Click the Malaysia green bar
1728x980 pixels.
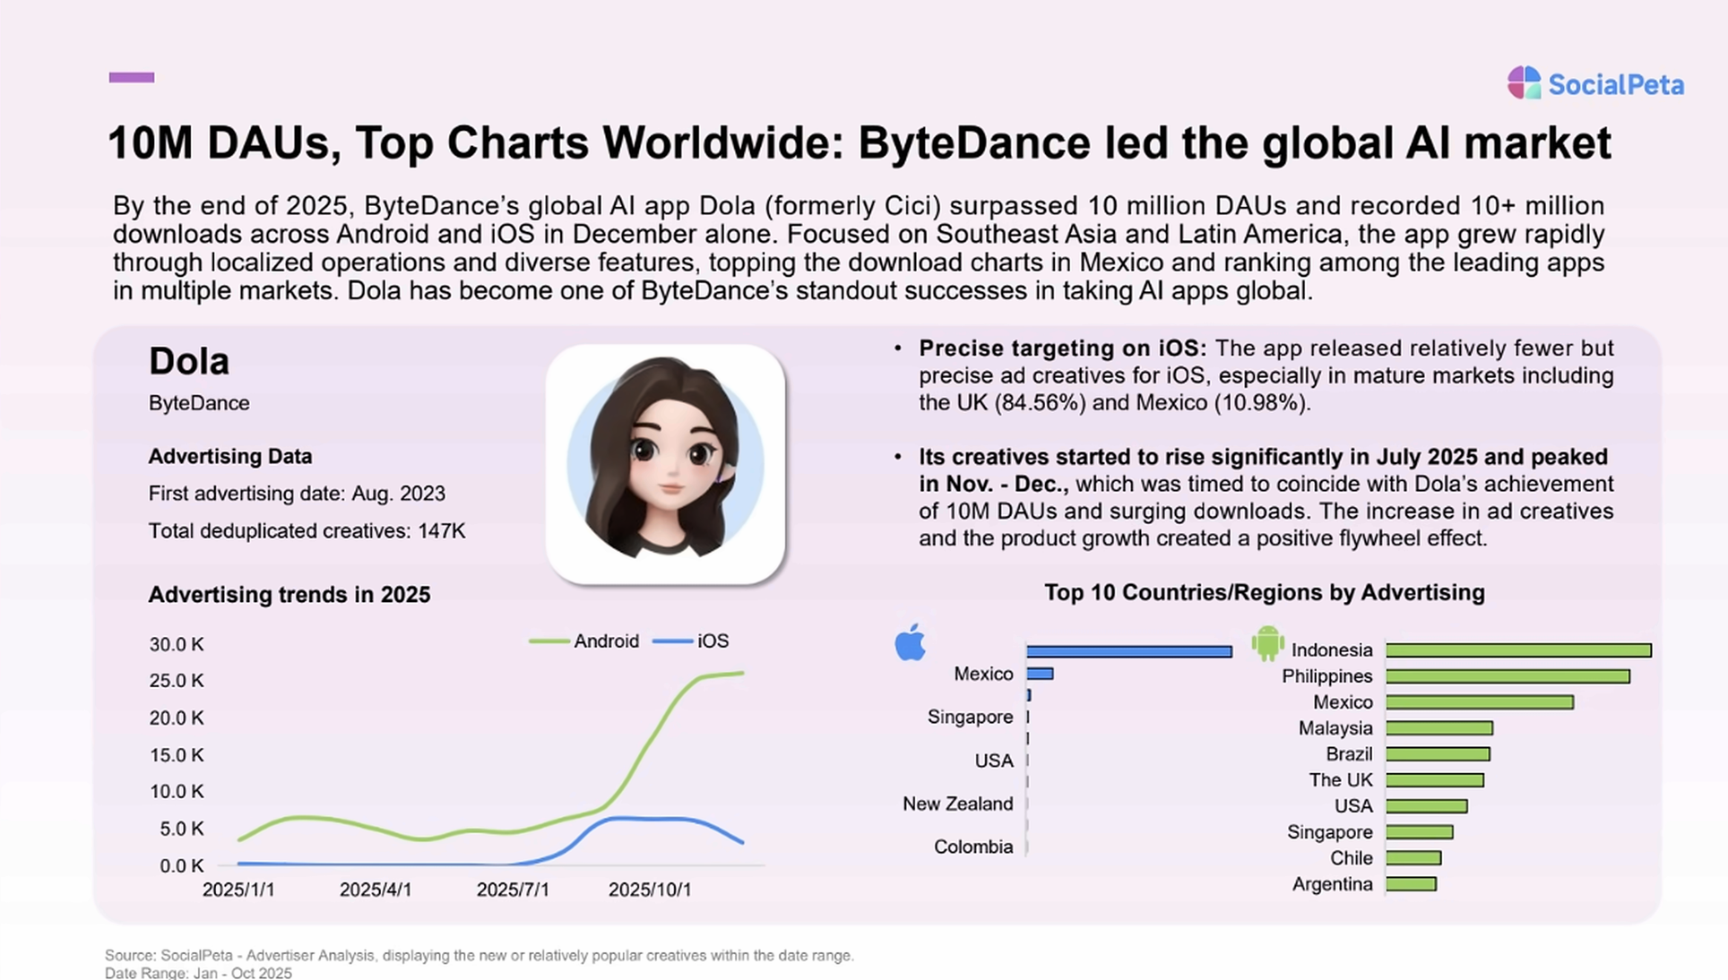[x=1439, y=728]
